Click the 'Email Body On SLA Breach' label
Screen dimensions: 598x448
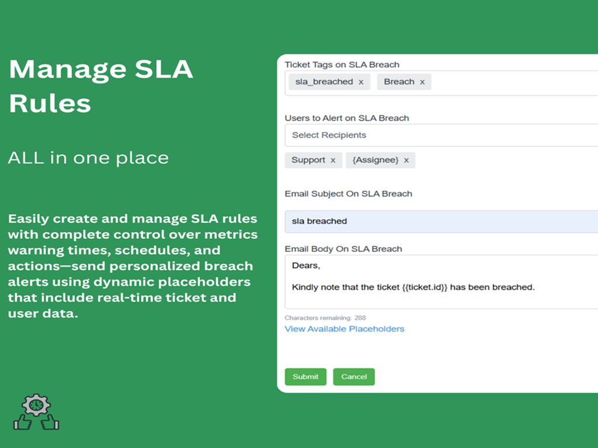343,249
